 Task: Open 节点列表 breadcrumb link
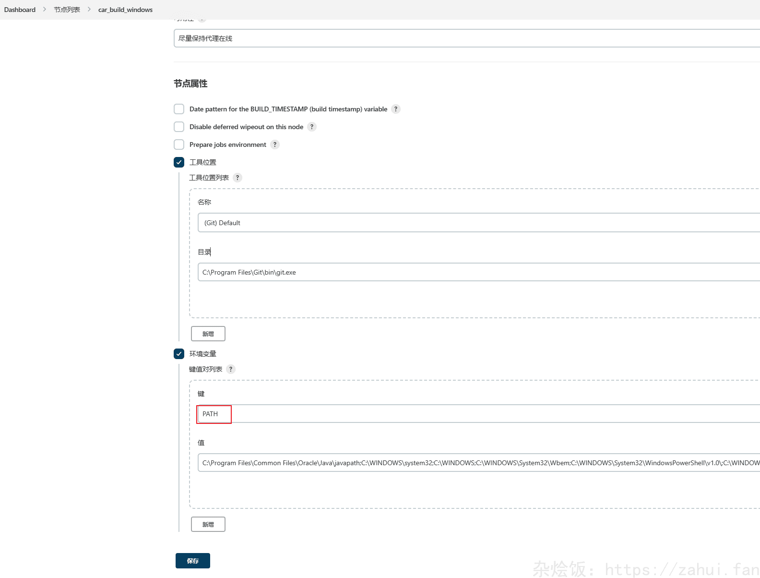click(67, 10)
